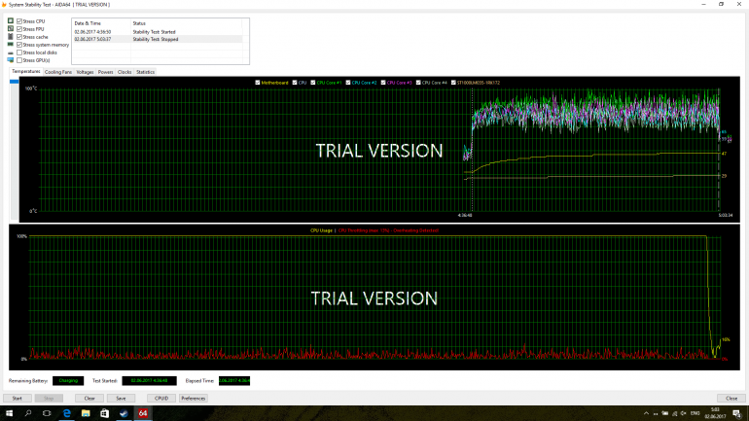Uncheck Stress cache checkbox
The image size is (749, 421).
click(19, 37)
